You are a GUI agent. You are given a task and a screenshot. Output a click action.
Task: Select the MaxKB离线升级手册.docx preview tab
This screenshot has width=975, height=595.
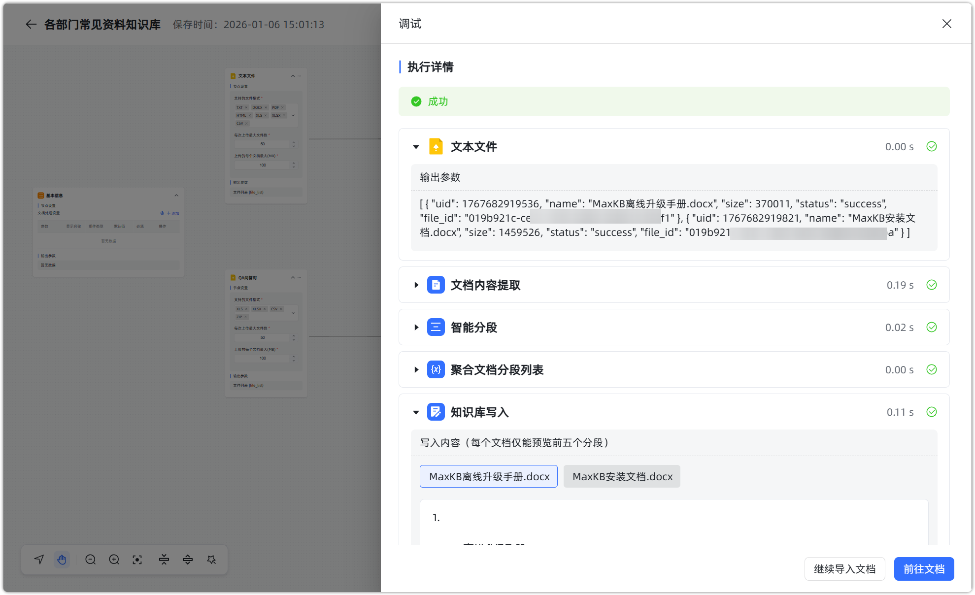tap(488, 476)
